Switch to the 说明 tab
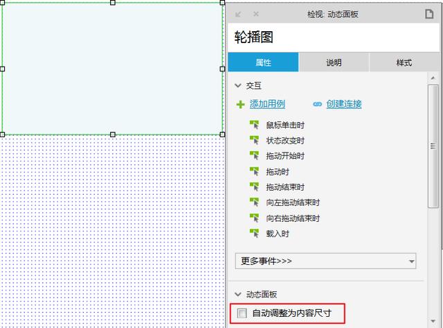443x328 pixels. pos(334,62)
